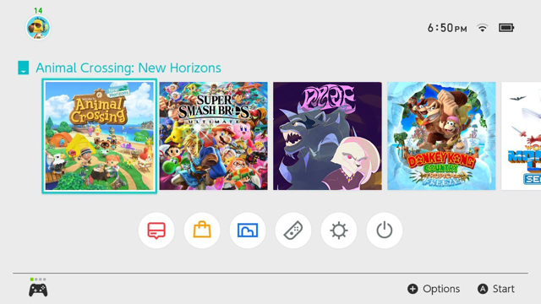Open the user profile avatar
Image resolution: width=541 pixels, height=304 pixels.
tap(38, 27)
